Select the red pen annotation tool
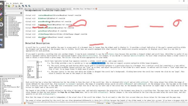The image size is (188, 106). (1, 9)
